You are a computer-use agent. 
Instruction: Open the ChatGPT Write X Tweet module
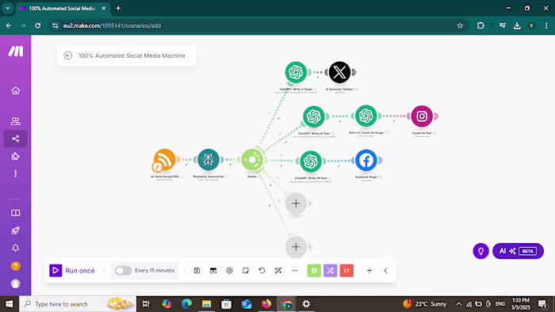coord(296,72)
